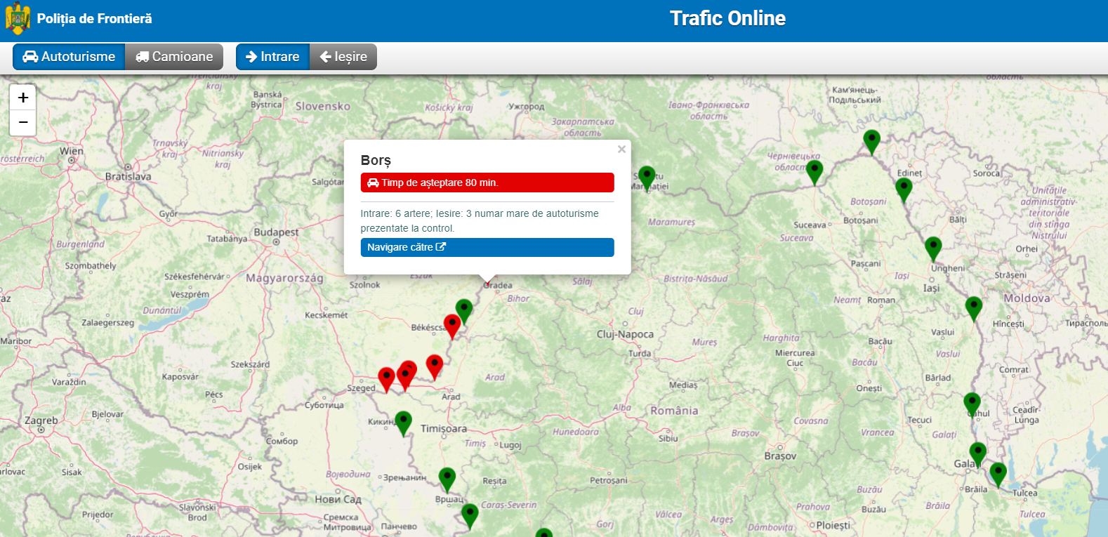Switch to Autoturisme vehicle filter
Viewport: 1108px width, 537px height.
tap(69, 57)
